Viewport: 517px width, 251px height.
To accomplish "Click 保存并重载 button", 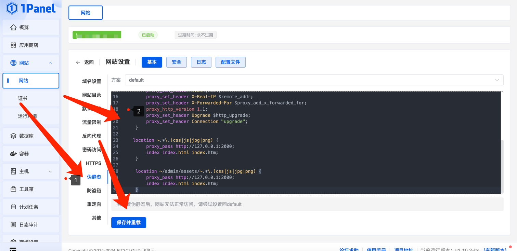I will coord(129,223).
